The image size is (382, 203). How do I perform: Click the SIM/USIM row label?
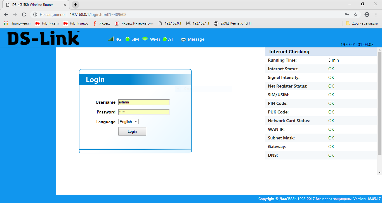279,95
